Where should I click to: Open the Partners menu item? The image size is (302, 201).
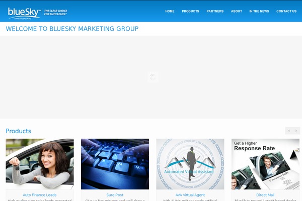215,12
